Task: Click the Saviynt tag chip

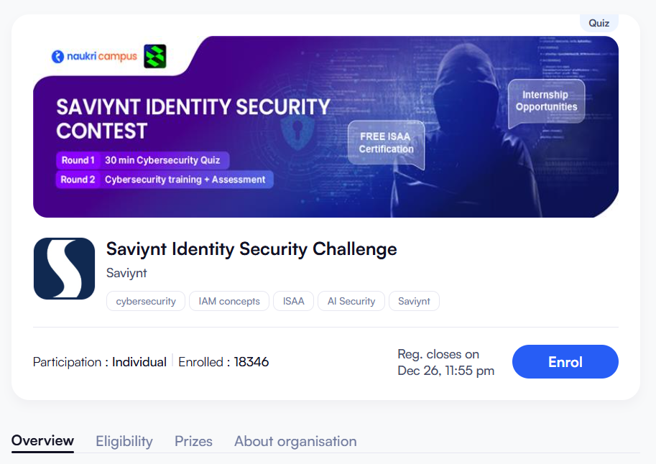Action: click(x=414, y=301)
